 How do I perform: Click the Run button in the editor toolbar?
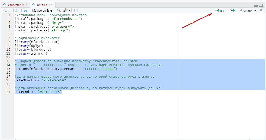[220, 10]
